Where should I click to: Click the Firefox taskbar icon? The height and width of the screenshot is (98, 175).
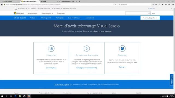(x=29, y=96)
